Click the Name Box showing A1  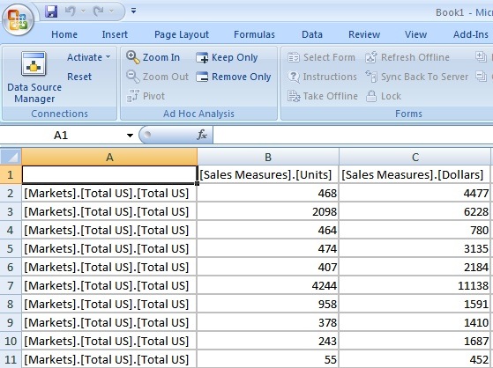(62, 136)
